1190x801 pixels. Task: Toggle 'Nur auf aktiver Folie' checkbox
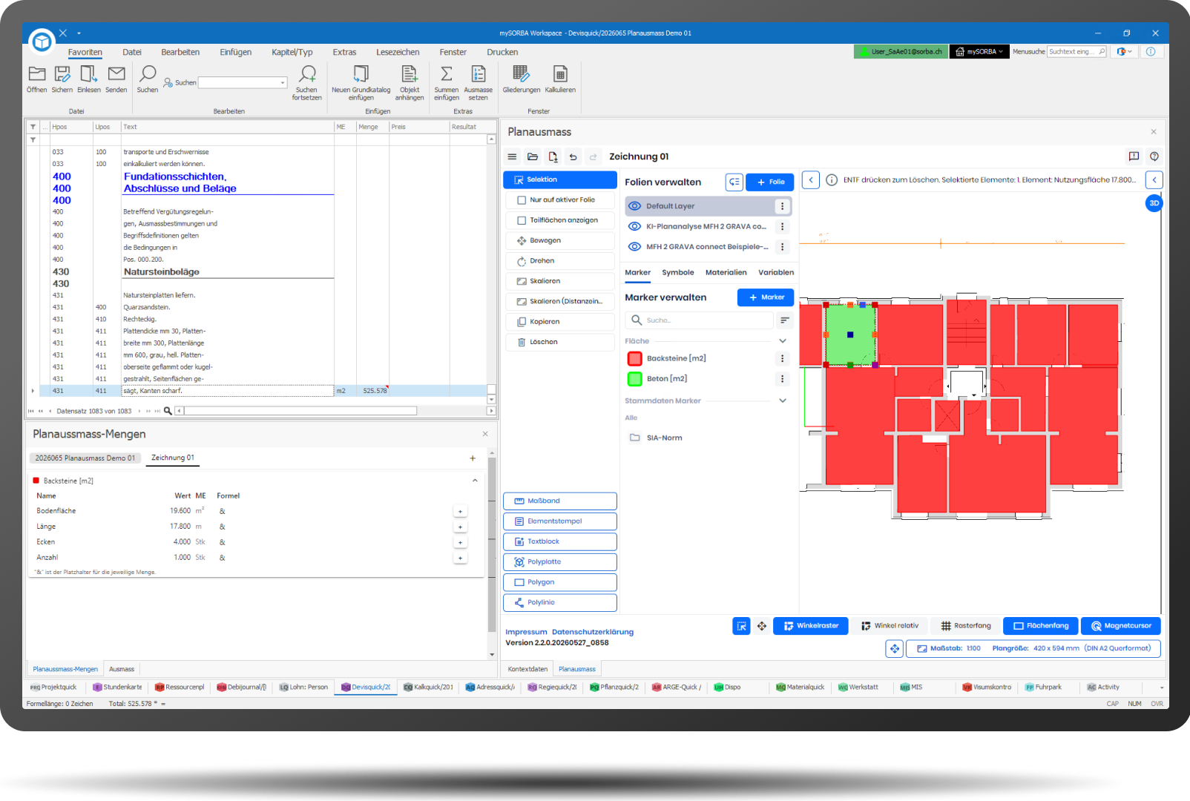click(521, 200)
